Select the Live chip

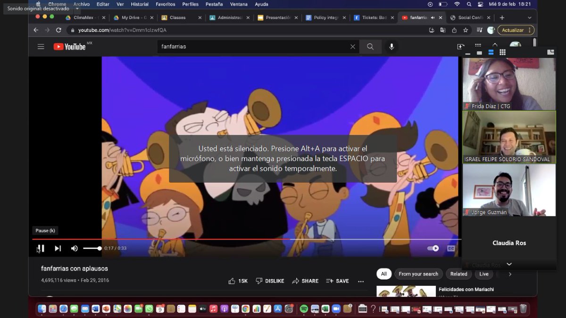484,274
